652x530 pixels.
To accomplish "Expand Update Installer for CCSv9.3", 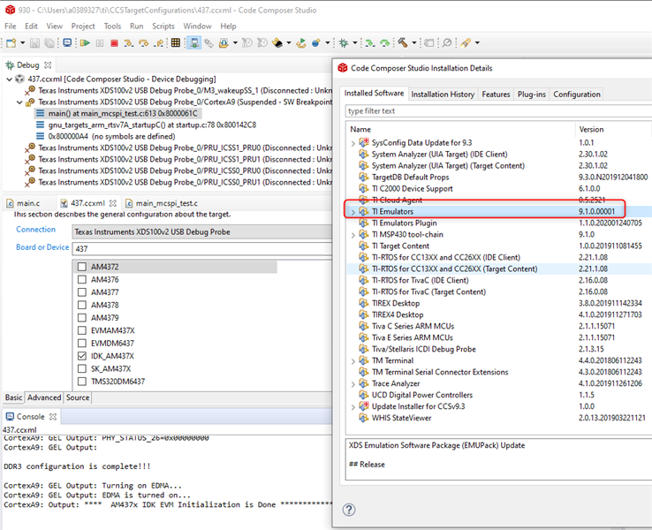I will pyautogui.click(x=353, y=407).
